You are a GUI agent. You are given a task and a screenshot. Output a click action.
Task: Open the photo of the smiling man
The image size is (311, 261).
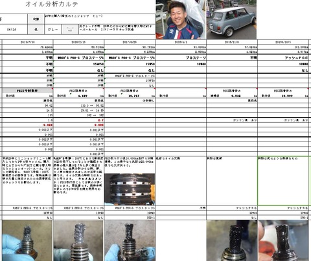tap(181, 19)
